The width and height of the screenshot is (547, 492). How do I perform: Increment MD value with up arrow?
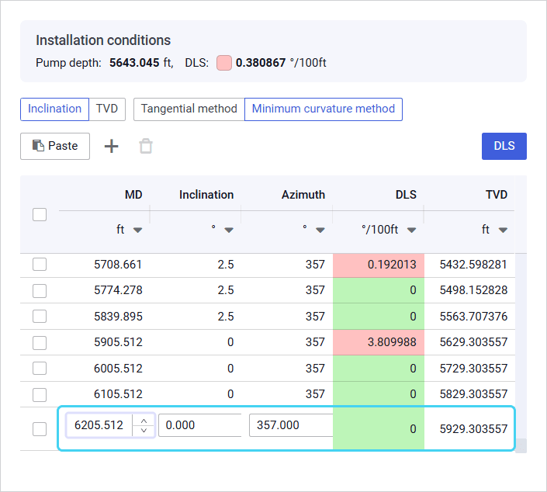pyautogui.click(x=144, y=420)
